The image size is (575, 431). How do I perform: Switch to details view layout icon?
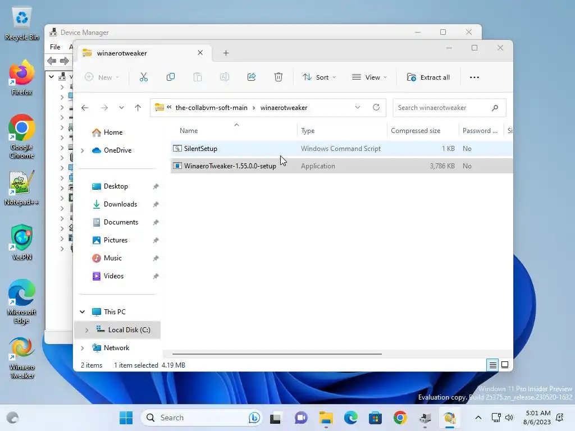[x=492, y=365]
